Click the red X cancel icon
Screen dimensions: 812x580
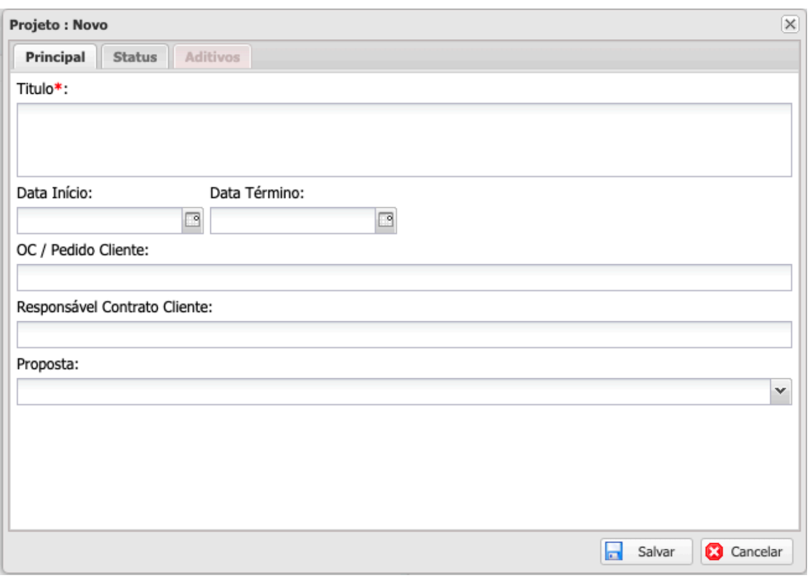[714, 552]
